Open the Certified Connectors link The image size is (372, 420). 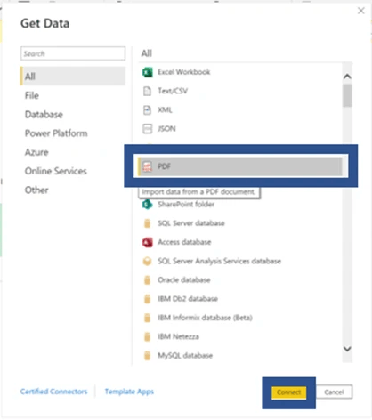[53, 392]
